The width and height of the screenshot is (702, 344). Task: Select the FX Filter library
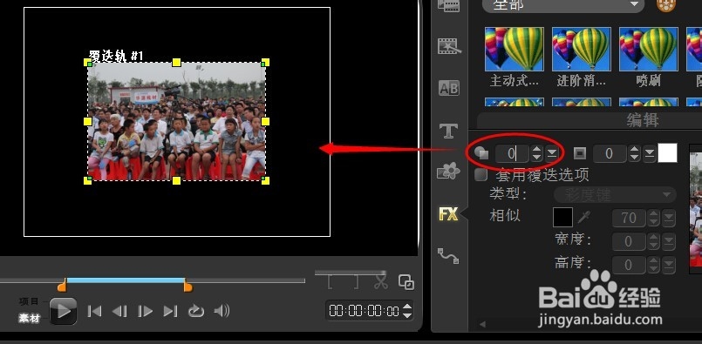click(x=448, y=214)
